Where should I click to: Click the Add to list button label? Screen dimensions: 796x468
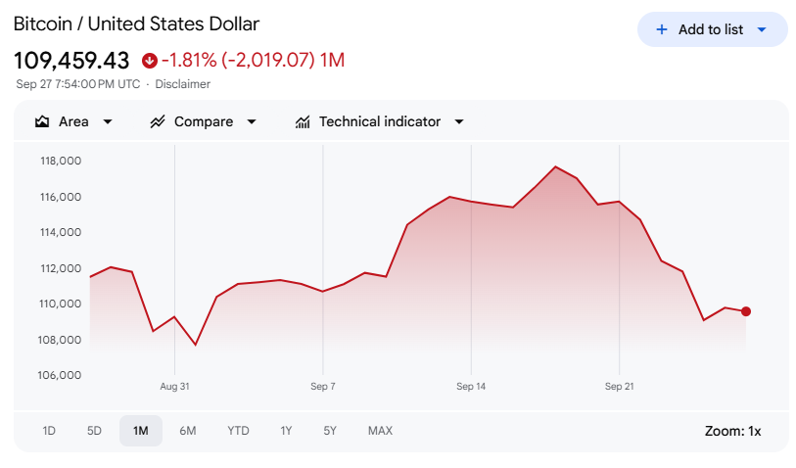click(x=711, y=30)
